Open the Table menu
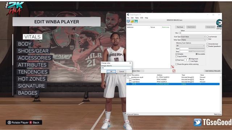Image resolution: width=232 pixels, height=130 pixels. 137,18
